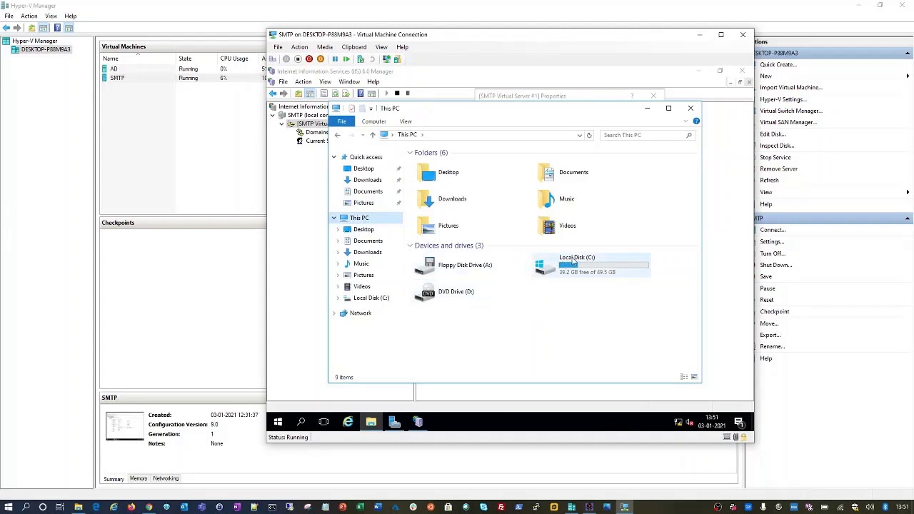
Task: Click Virtual Switch Manager in Actions pane
Action: coord(790,111)
